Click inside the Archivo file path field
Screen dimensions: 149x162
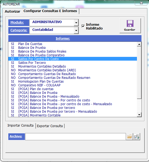76,137
